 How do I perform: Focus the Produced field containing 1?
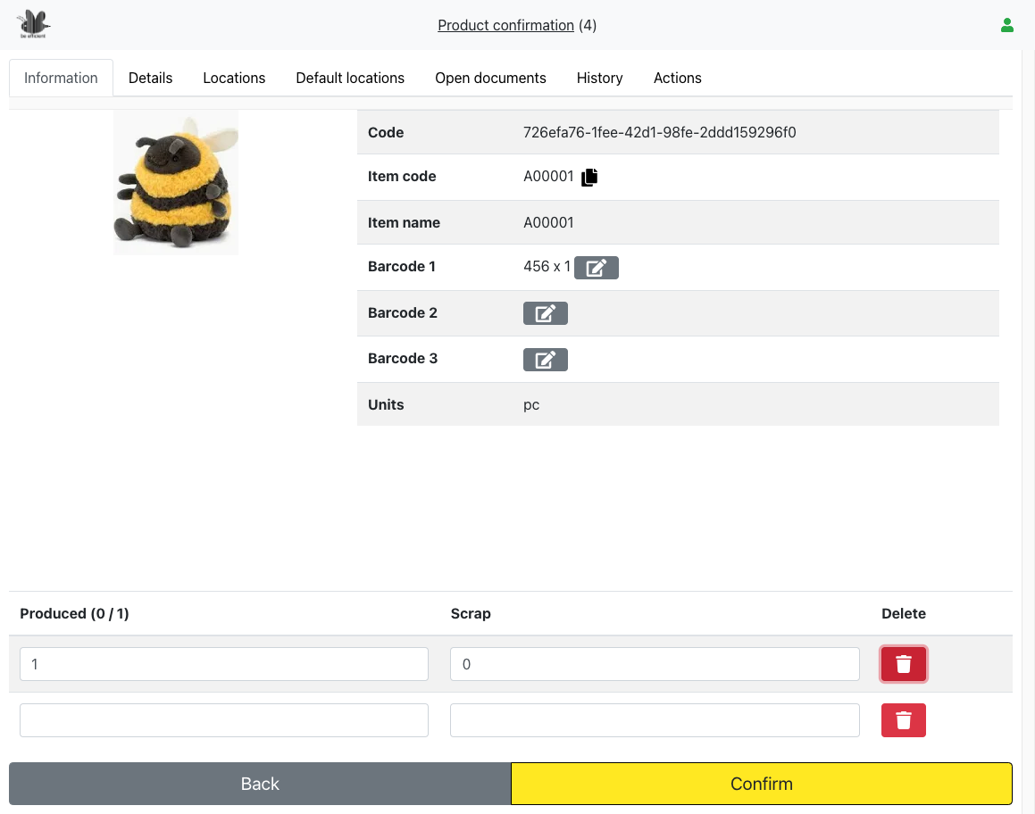click(223, 664)
